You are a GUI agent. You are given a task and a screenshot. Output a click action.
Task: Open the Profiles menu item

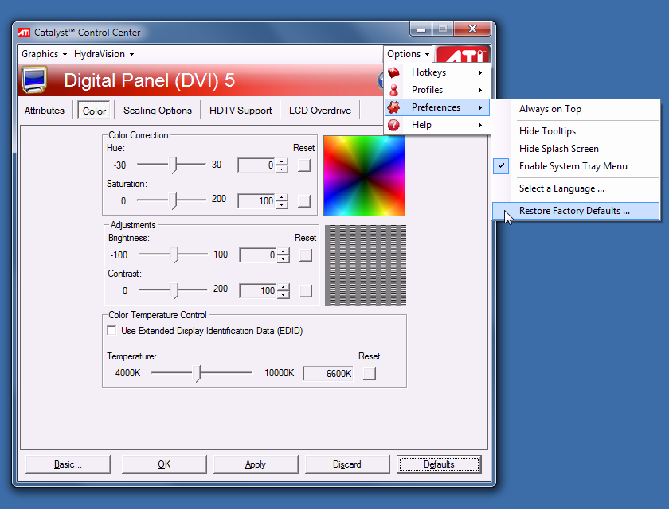(x=437, y=90)
